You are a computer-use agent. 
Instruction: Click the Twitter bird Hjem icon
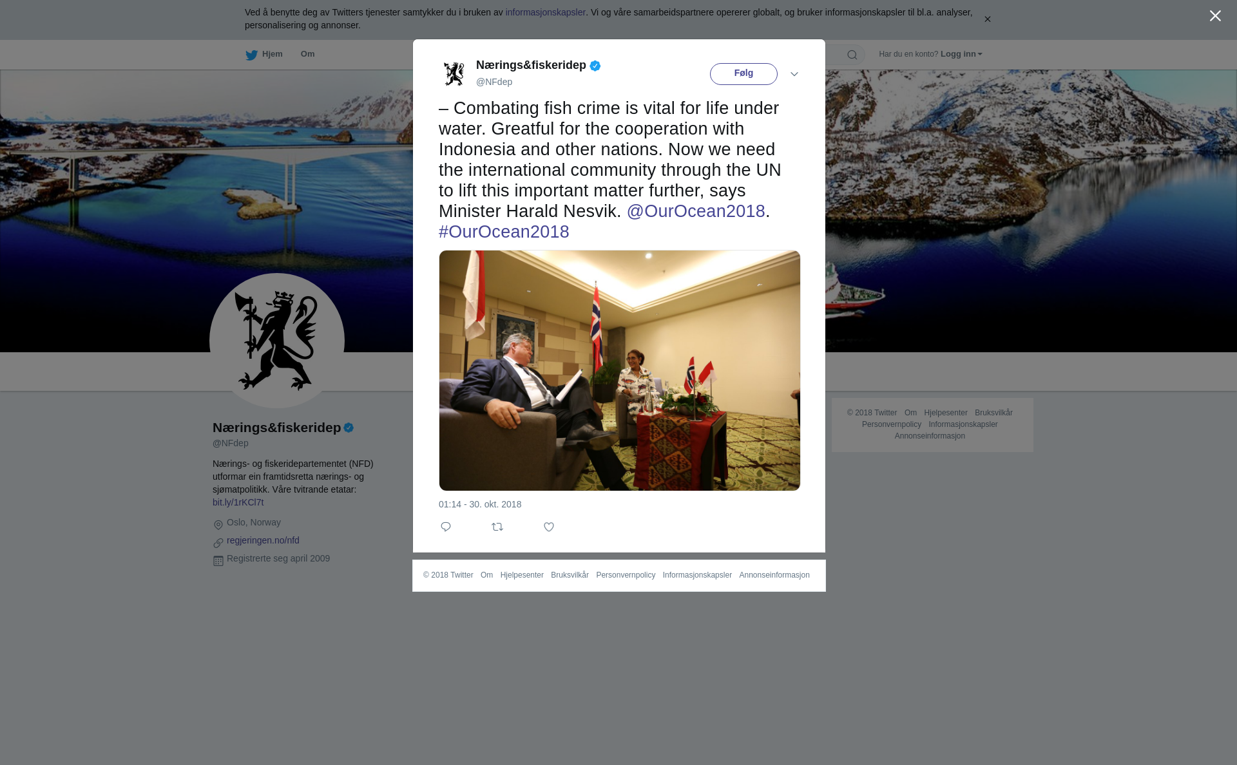tap(251, 55)
